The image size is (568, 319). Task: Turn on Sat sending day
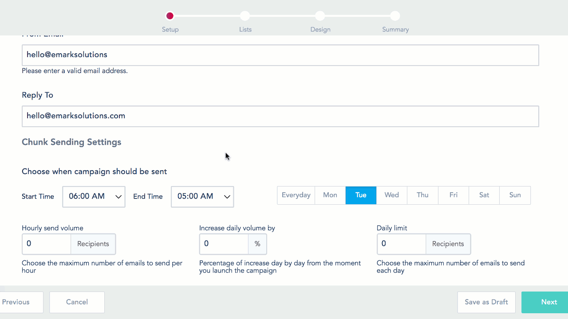point(484,195)
